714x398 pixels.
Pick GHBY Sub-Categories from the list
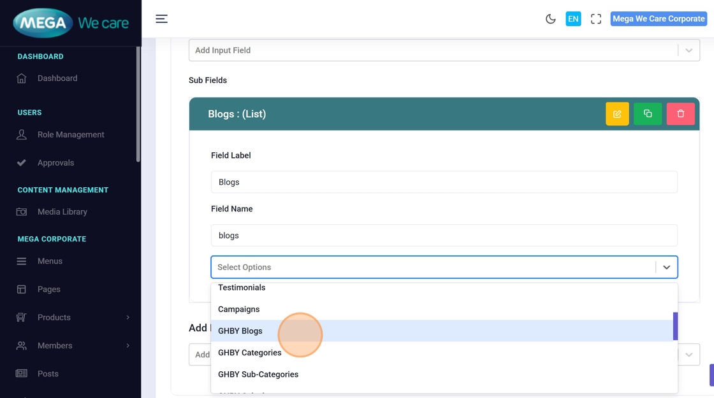click(x=258, y=374)
